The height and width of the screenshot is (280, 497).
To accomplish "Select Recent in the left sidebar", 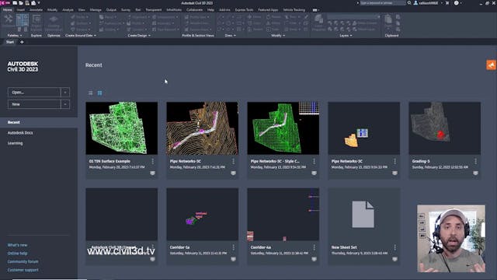I will 39,122.
